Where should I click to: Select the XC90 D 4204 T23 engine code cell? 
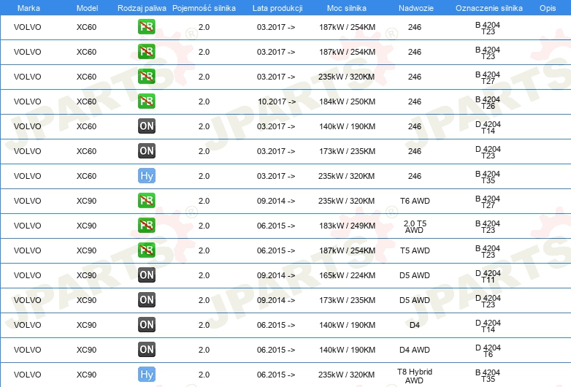(x=488, y=301)
